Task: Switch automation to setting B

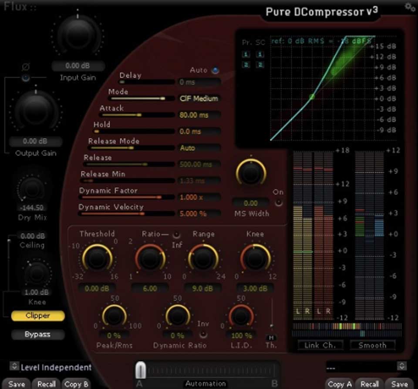Action: (276, 384)
